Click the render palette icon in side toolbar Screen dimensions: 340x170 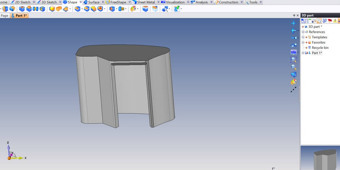(294, 82)
